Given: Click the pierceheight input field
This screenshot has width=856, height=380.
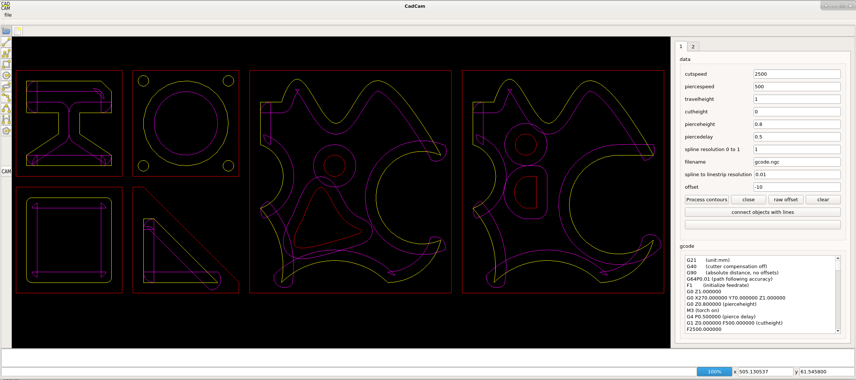Looking at the screenshot, I should tap(797, 124).
